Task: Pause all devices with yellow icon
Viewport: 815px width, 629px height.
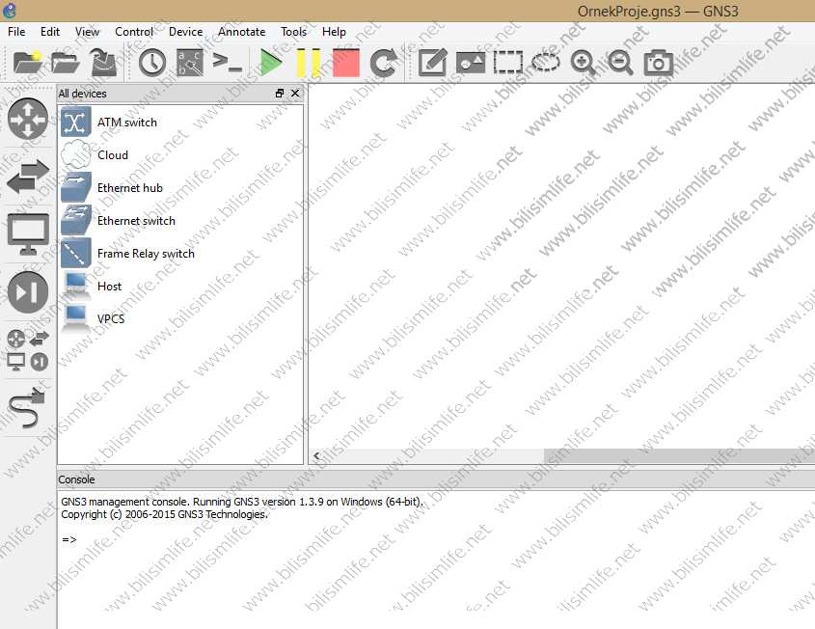Action: (309, 64)
